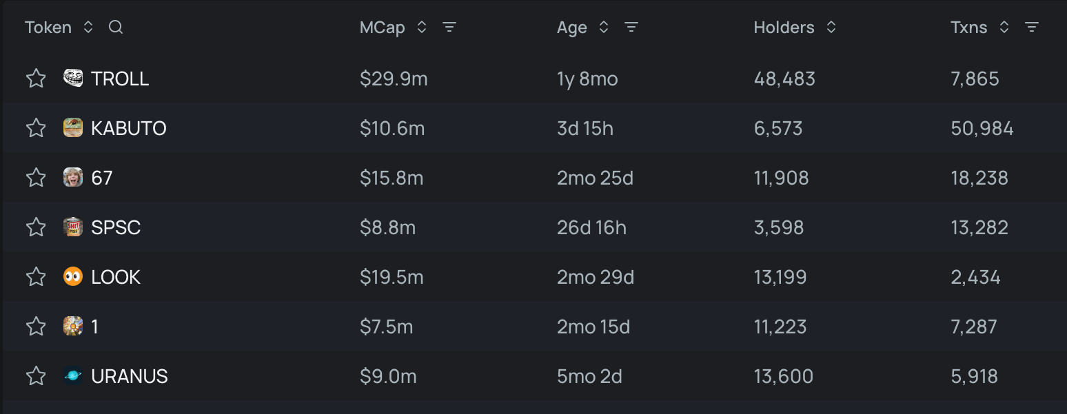Click the KABUTO token logo
The image size is (1067, 414).
pos(73,128)
